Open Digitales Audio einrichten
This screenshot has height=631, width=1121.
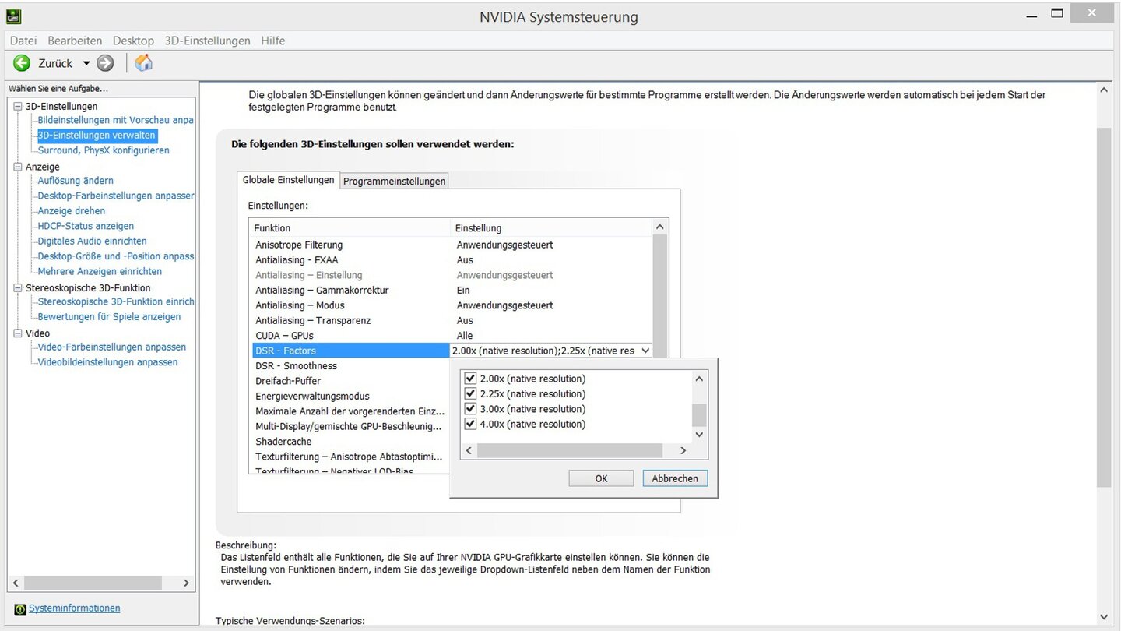coord(92,241)
